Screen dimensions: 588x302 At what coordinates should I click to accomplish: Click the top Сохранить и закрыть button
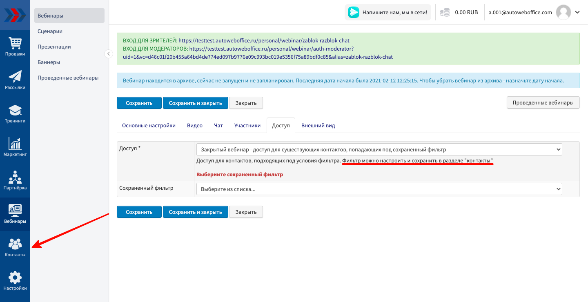[x=195, y=103]
